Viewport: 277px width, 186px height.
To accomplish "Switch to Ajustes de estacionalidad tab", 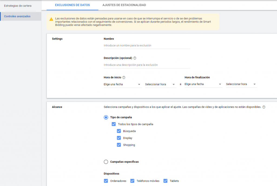I will [x=124, y=5].
